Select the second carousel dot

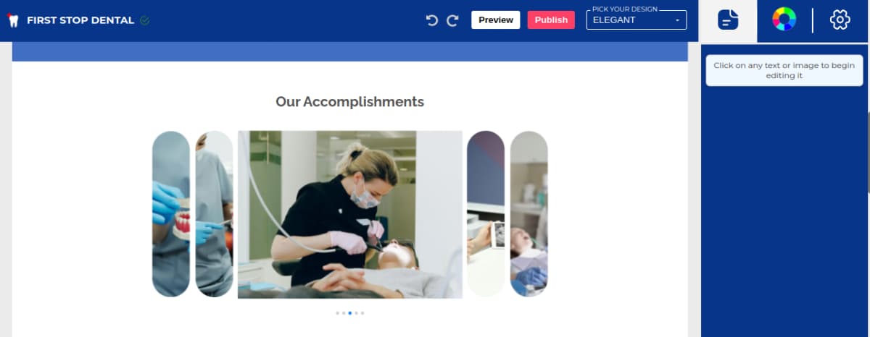[x=344, y=313]
